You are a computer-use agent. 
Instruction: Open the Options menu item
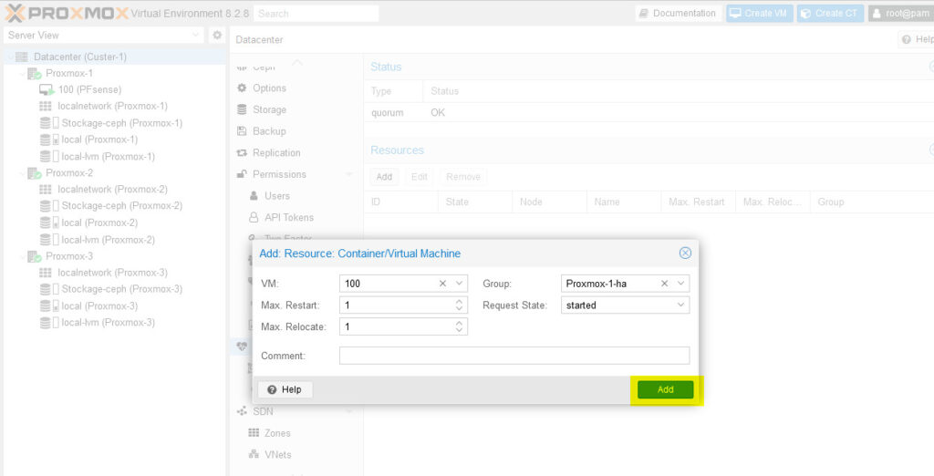pyautogui.click(x=269, y=88)
